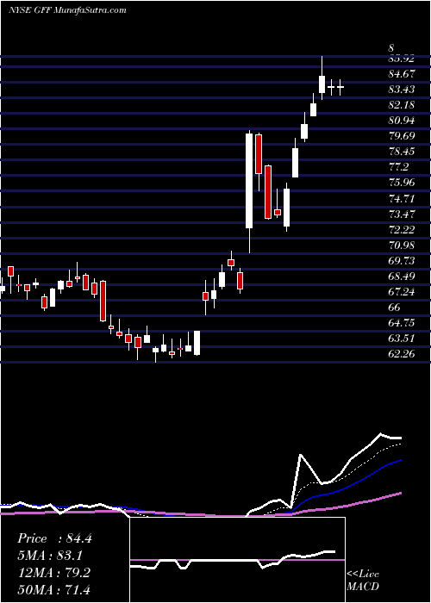Click the 50MA : 71.4 readout
This screenshot has height=603, width=431.
pyautogui.click(x=53, y=590)
